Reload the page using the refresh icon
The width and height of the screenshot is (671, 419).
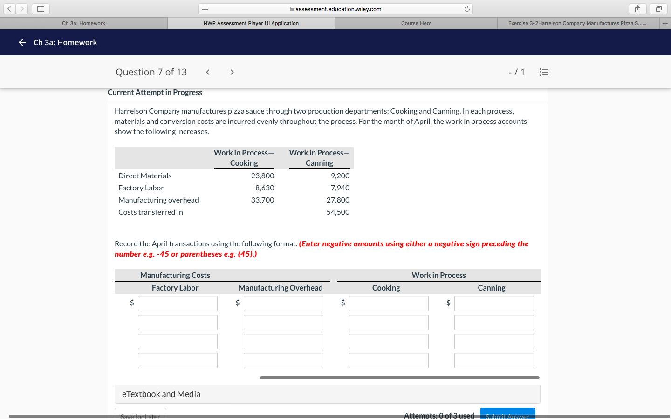coord(467,8)
